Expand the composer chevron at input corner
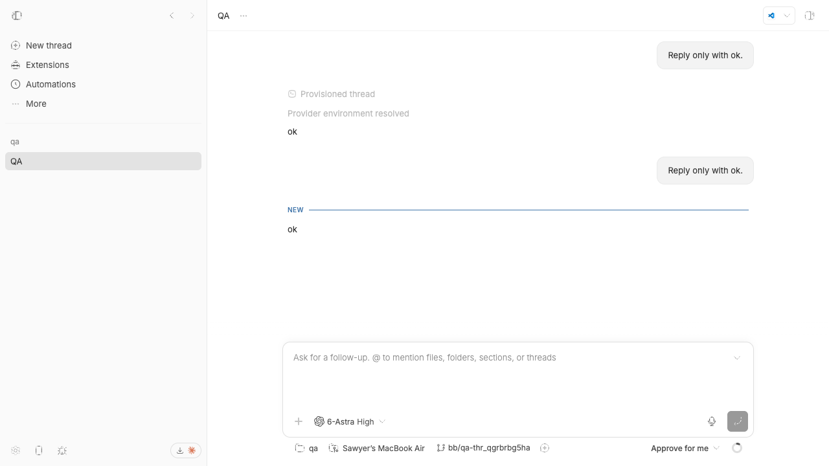Screen dimensions: 829x466 737,358
